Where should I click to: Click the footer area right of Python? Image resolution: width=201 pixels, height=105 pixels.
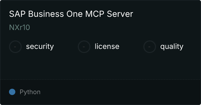pyautogui.click(x=121, y=92)
